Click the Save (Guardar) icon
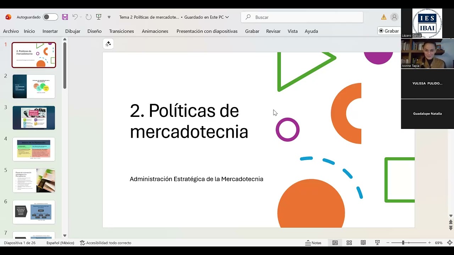Screen dimensions: 454x255 tap(65, 17)
